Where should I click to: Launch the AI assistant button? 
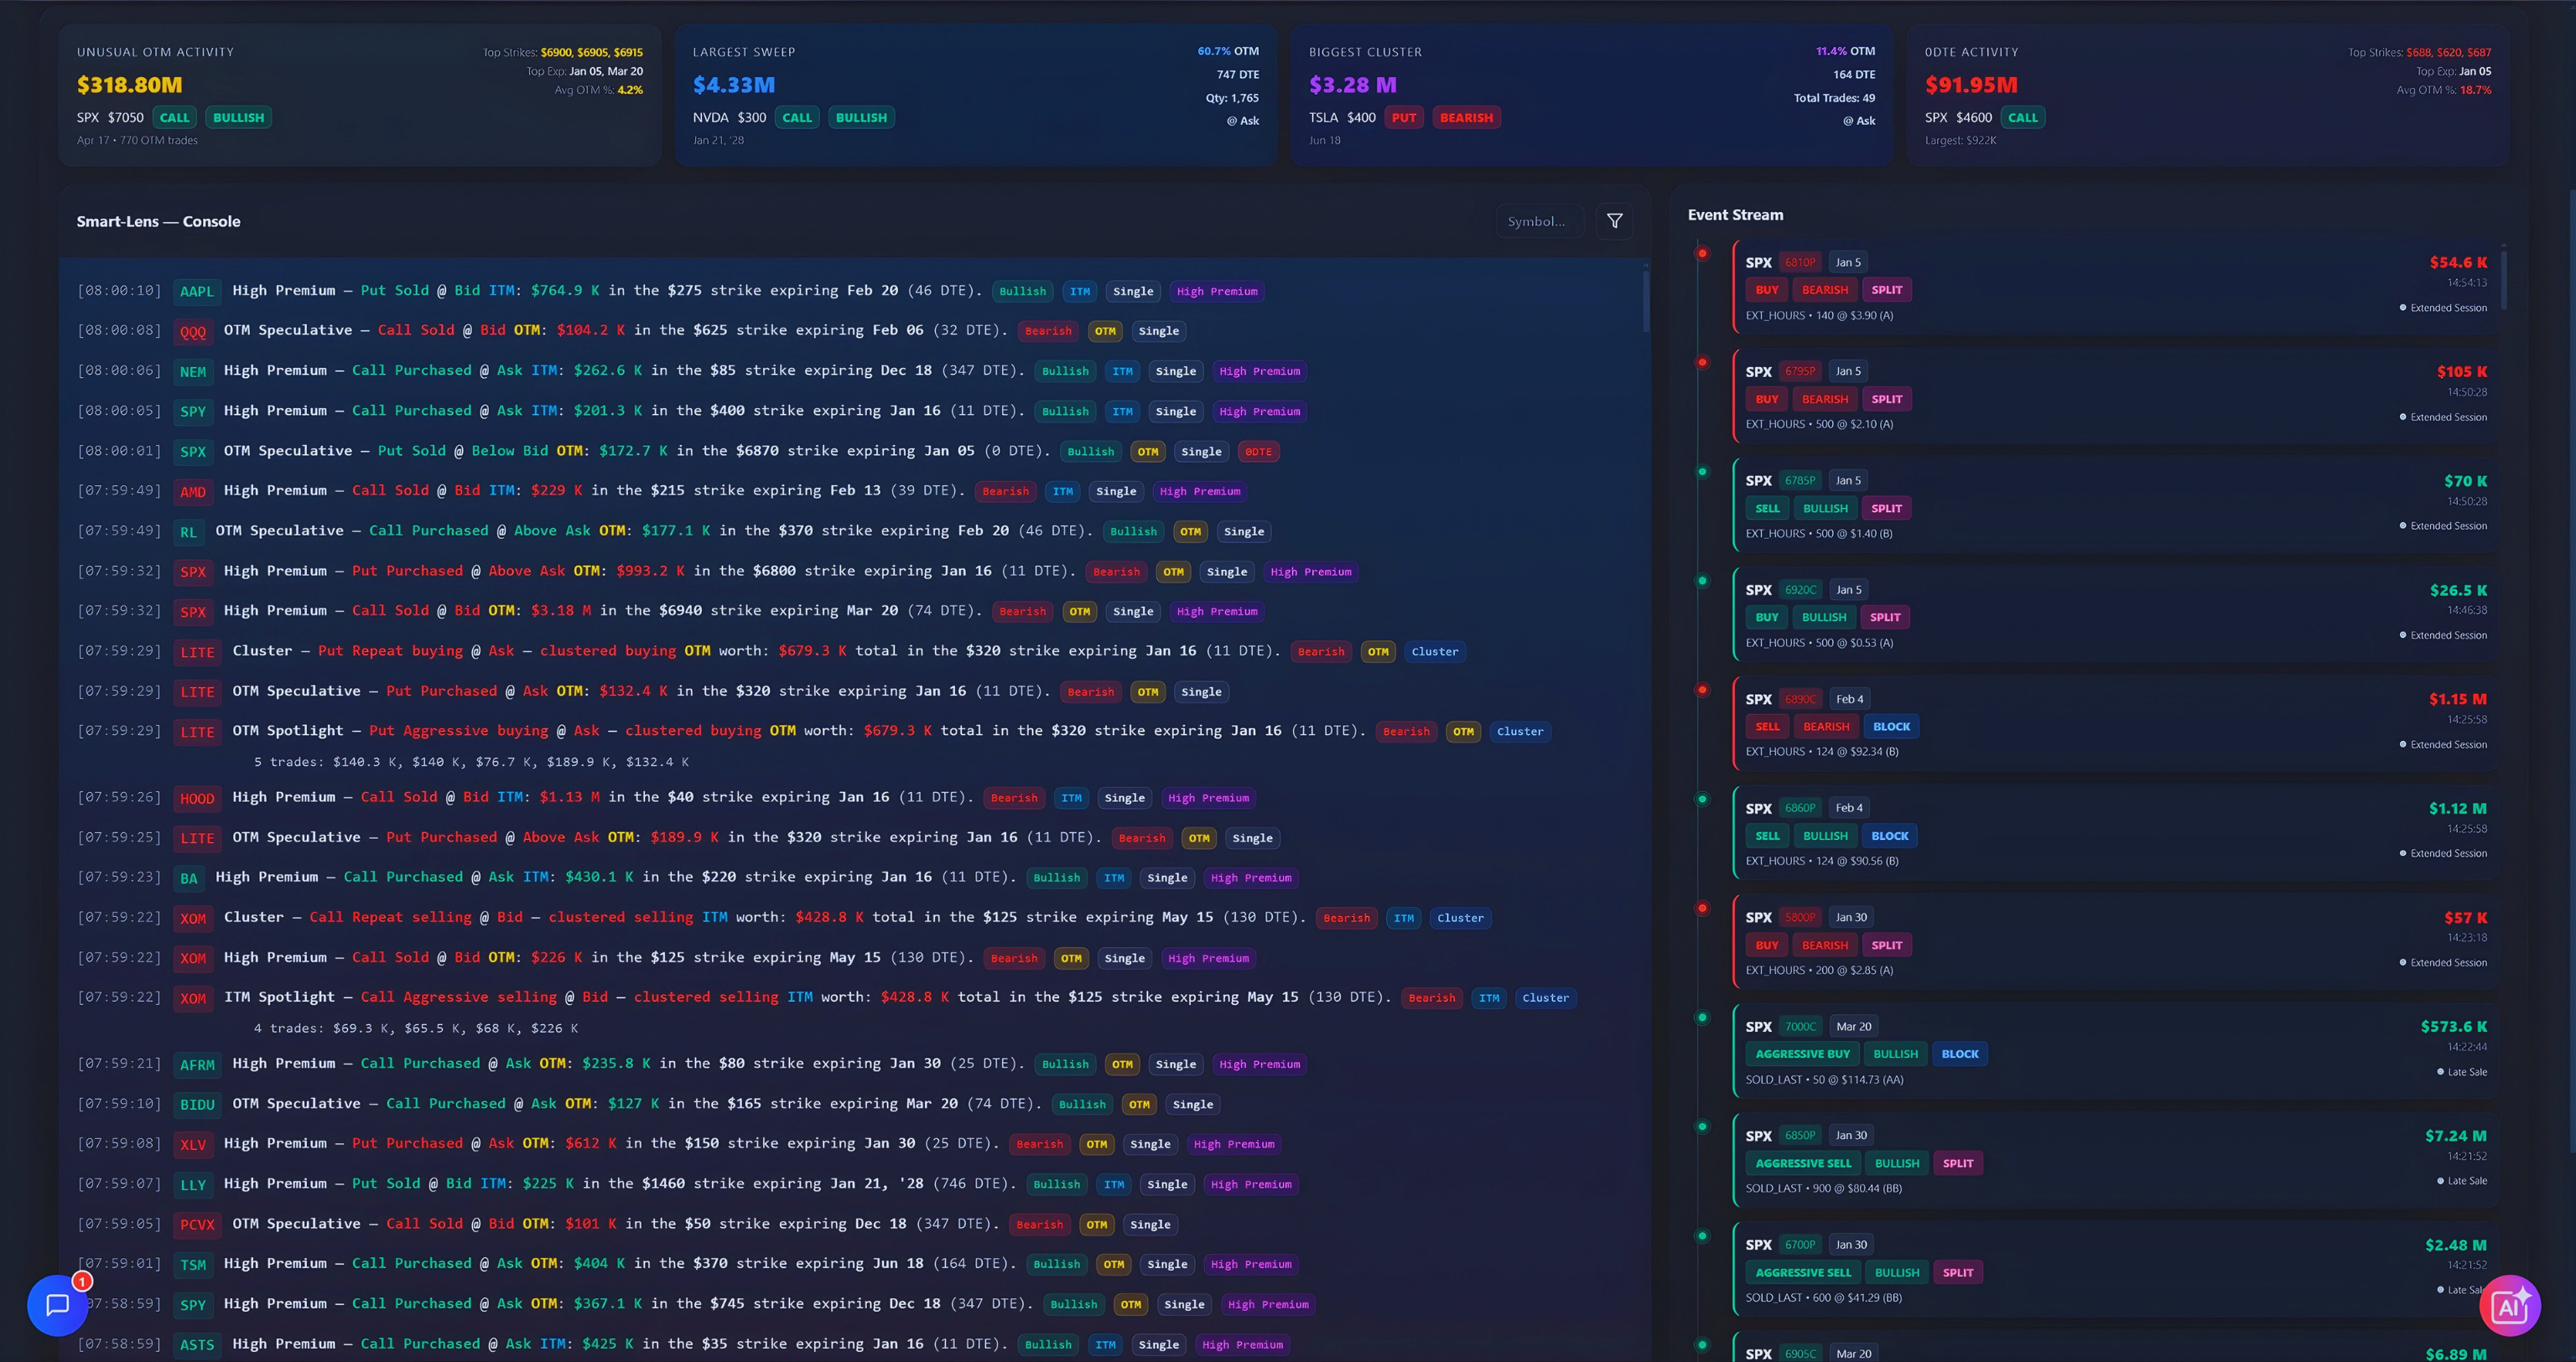pyautogui.click(x=2509, y=1305)
